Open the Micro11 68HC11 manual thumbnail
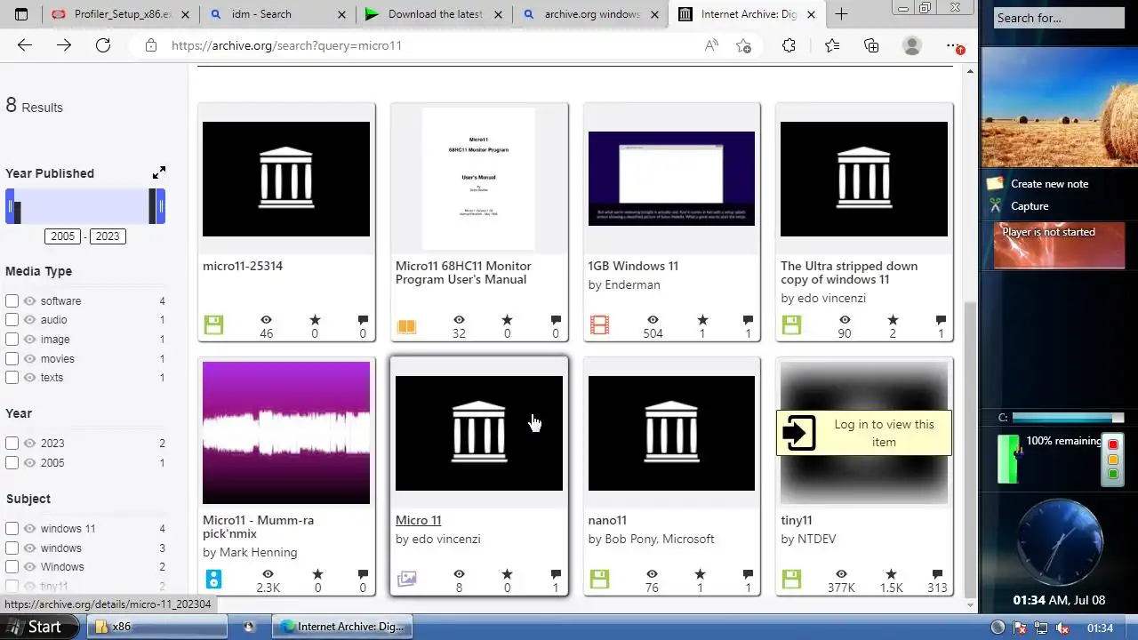1138x640 pixels. [x=478, y=179]
